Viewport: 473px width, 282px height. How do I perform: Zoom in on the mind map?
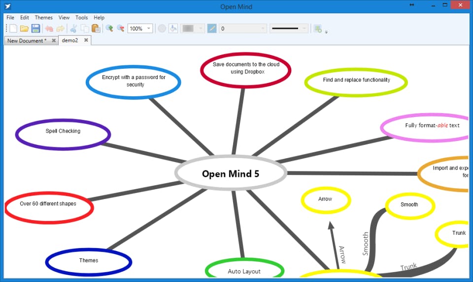[109, 28]
